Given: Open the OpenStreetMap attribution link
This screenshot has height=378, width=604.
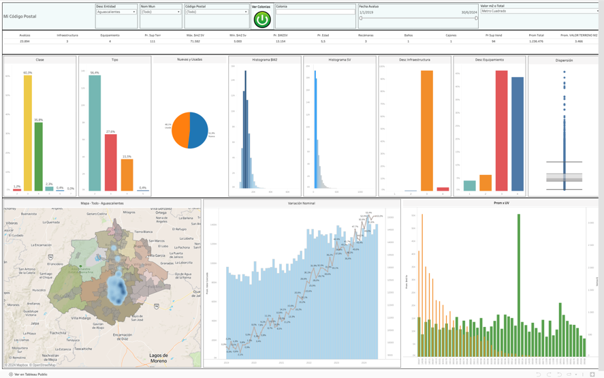Looking at the screenshot, I should tap(42, 364).
